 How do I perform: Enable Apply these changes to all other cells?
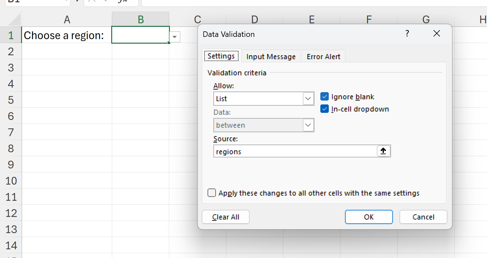coord(212,193)
